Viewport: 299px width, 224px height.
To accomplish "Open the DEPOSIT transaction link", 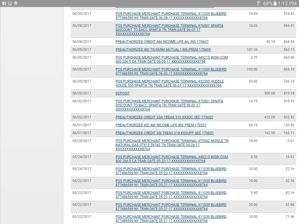I will pyautogui.click(x=122, y=93).
